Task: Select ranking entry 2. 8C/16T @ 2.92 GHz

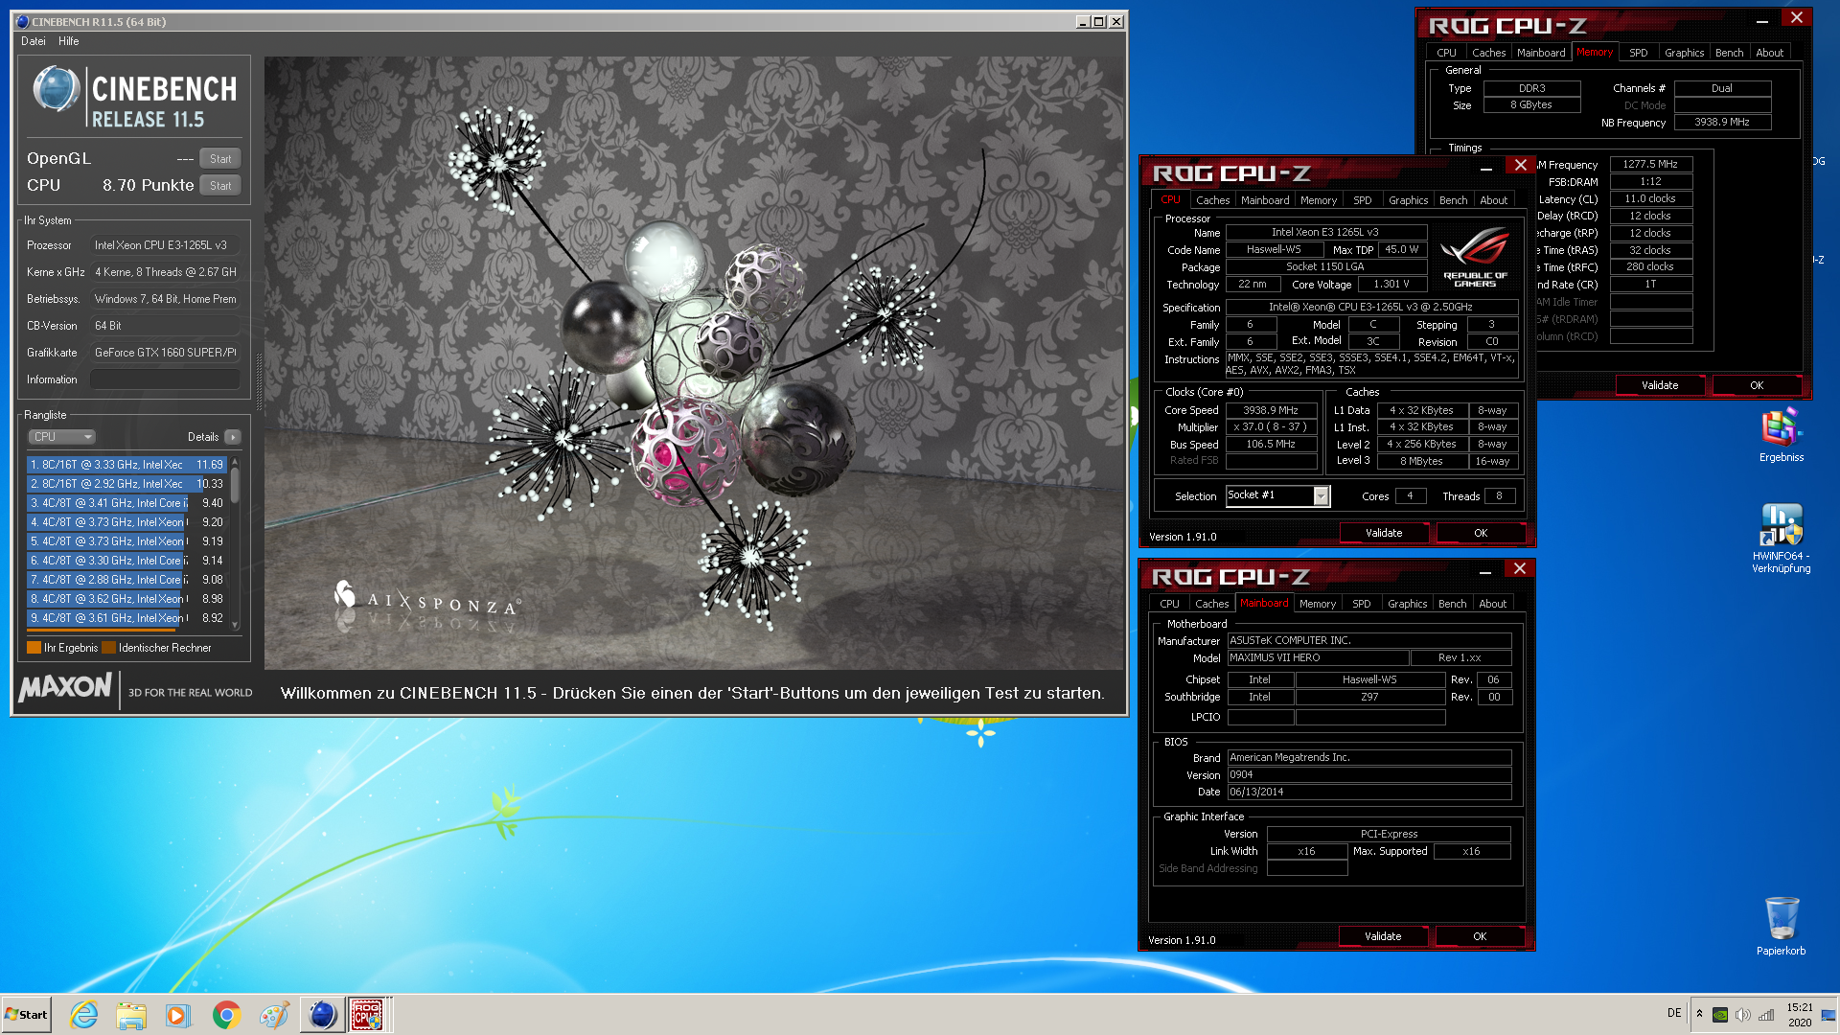Action: (x=126, y=484)
